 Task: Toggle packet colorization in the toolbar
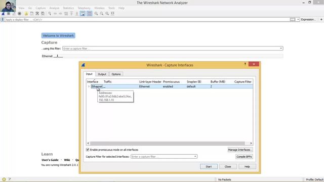(x=90, y=14)
